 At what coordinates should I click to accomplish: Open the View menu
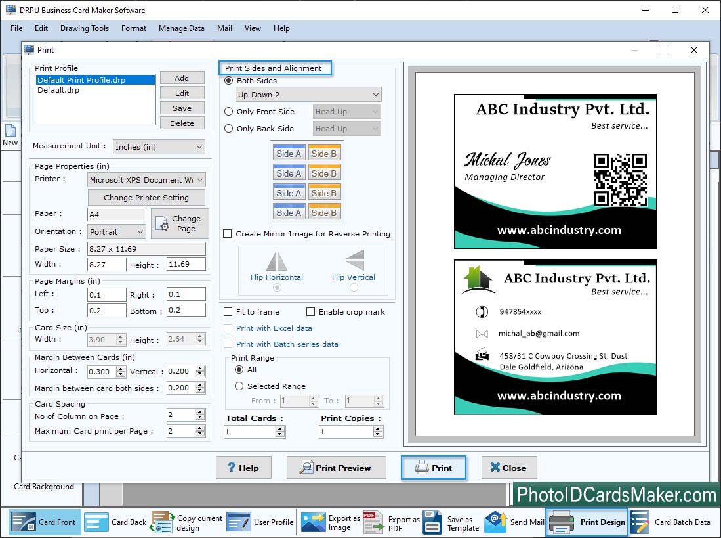(x=253, y=28)
